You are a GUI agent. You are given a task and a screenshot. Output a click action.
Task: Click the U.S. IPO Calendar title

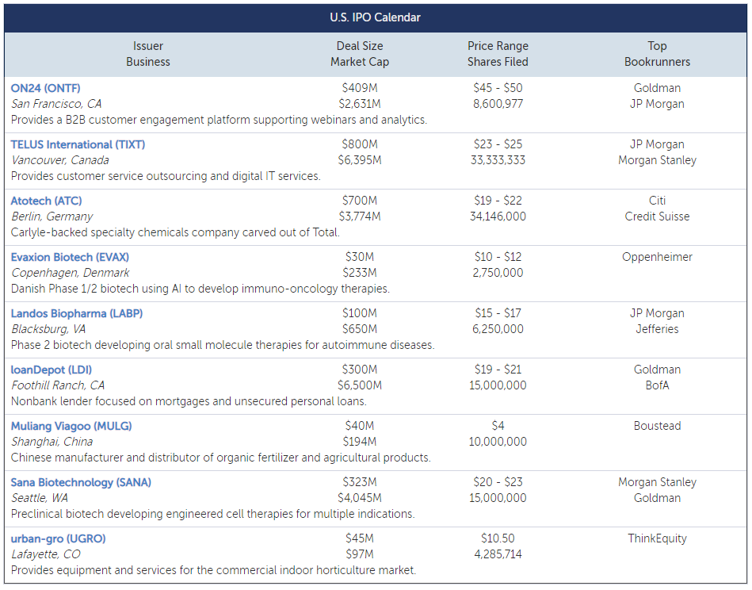point(375,17)
